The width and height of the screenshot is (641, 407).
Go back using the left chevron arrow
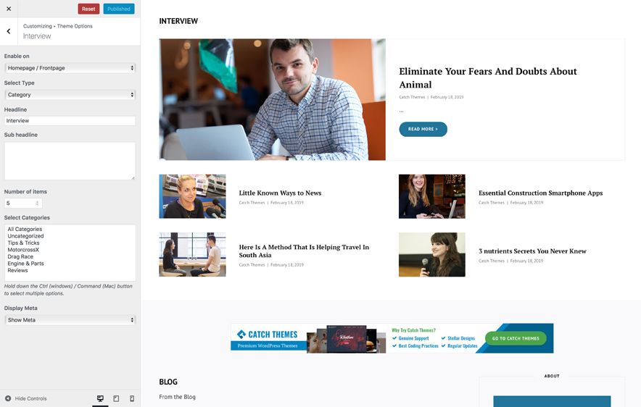point(9,31)
